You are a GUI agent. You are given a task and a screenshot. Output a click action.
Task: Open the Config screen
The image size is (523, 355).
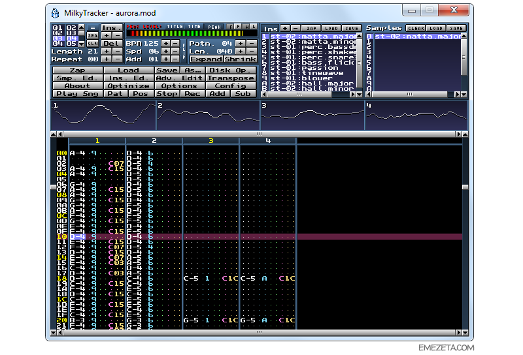(x=231, y=86)
